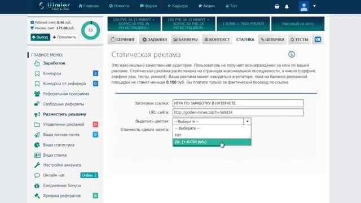The image size is (361, 203).
Task: Open Свободные рефералы menu item
Action: pyautogui.click(x=64, y=104)
